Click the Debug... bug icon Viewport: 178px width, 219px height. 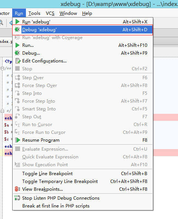pos(17,53)
